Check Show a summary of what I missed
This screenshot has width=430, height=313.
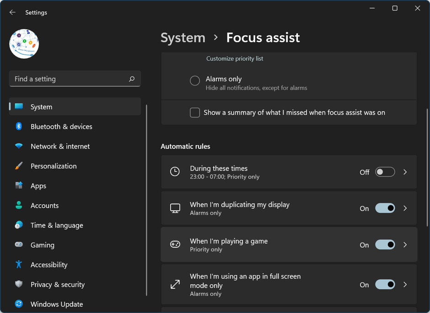[x=195, y=112]
